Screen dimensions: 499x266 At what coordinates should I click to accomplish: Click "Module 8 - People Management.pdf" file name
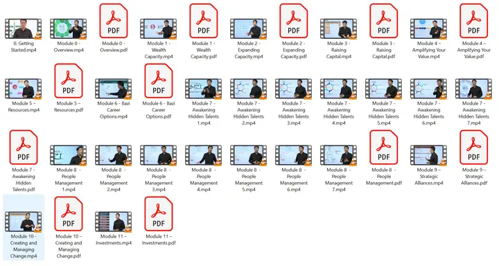pyautogui.click(x=384, y=177)
